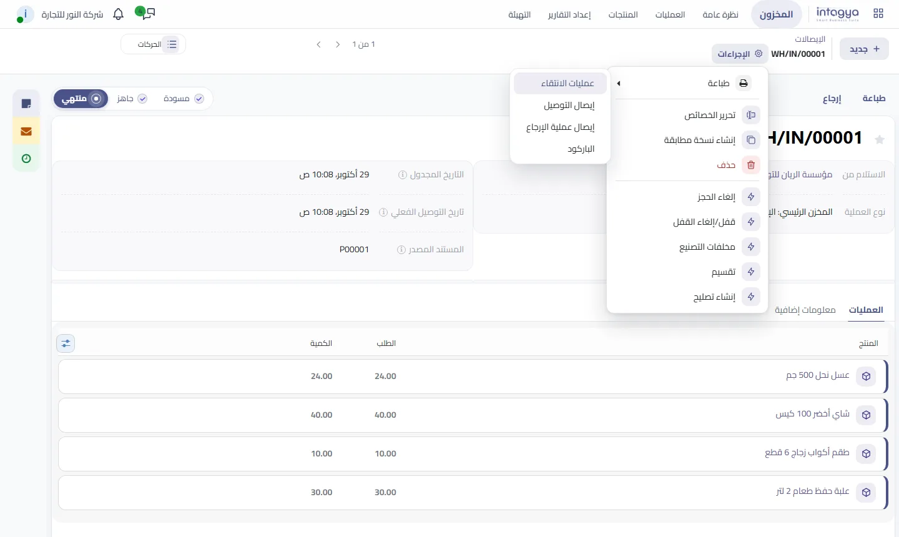Select إنشاء نسخة مطابقة menu entry
Viewport: 899px width, 537px height.
(687, 140)
